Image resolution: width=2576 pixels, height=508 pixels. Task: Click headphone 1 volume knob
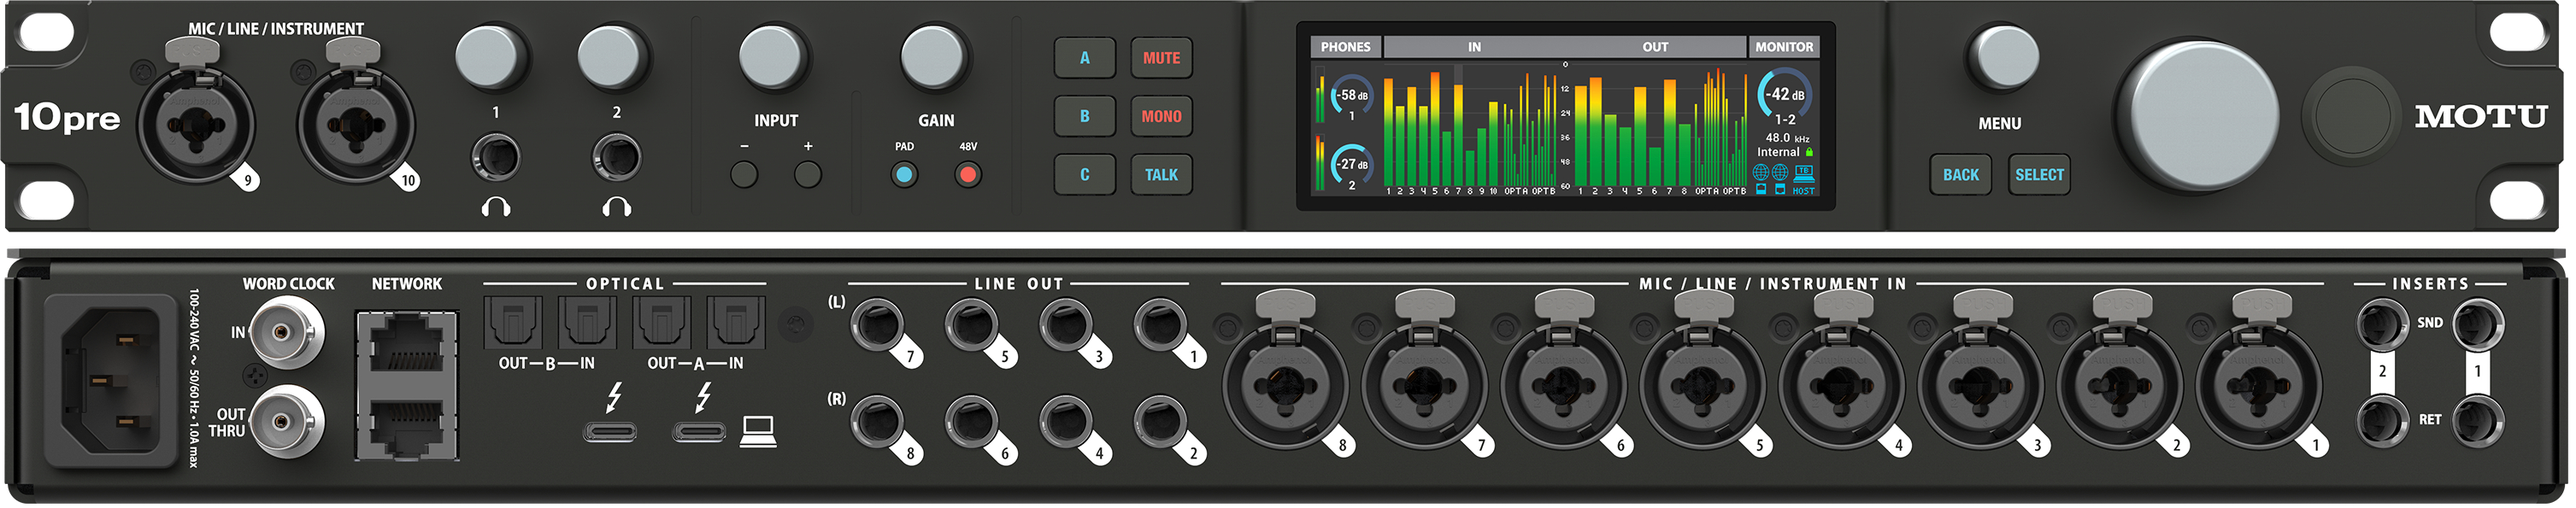pyautogui.click(x=490, y=57)
